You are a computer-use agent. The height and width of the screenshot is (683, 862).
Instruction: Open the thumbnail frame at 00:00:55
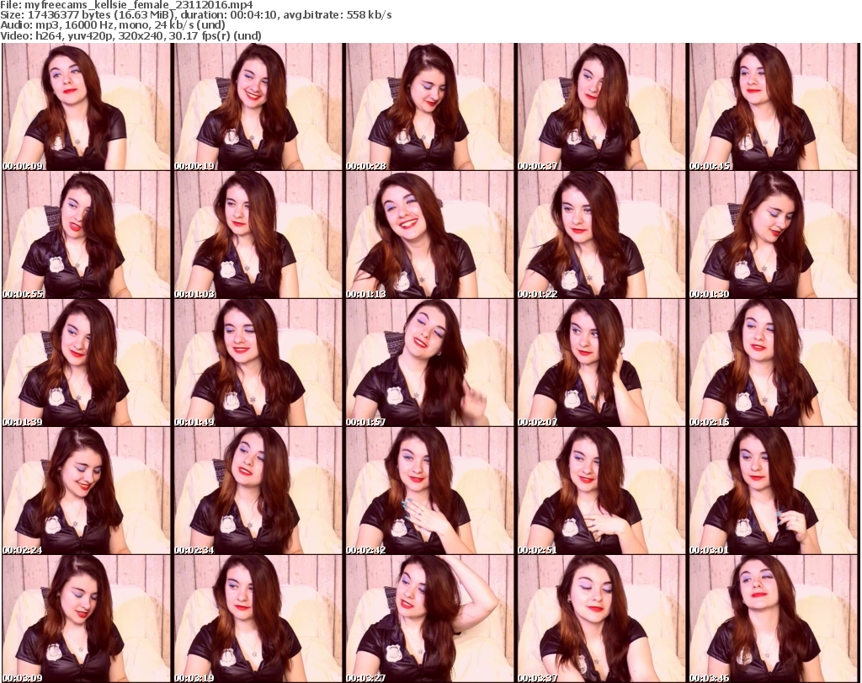87,235
